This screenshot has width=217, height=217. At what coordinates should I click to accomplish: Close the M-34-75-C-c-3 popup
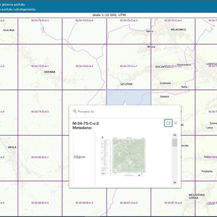pos(176,123)
